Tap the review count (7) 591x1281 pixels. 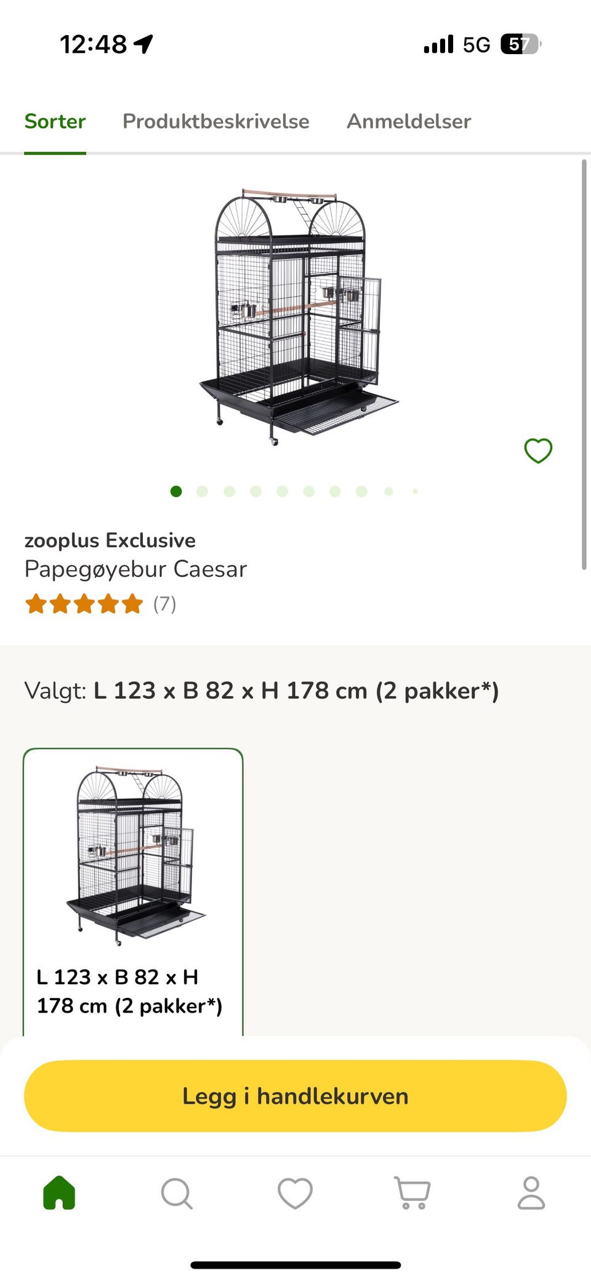164,604
